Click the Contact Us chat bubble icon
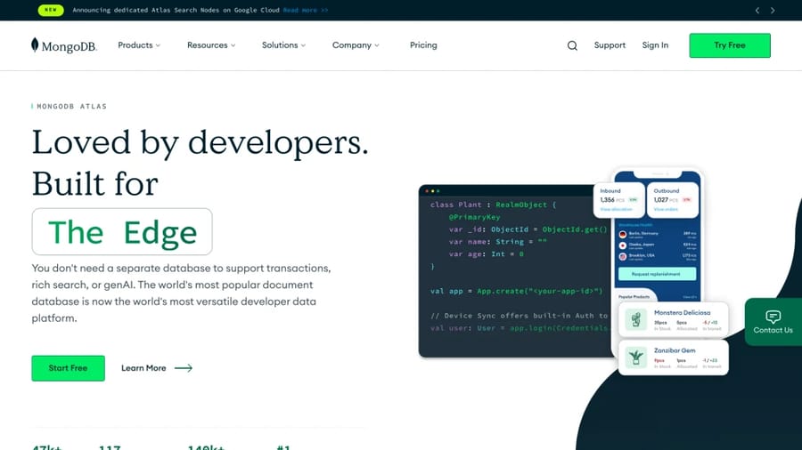Viewport: 802px width, 450px height. [x=773, y=317]
